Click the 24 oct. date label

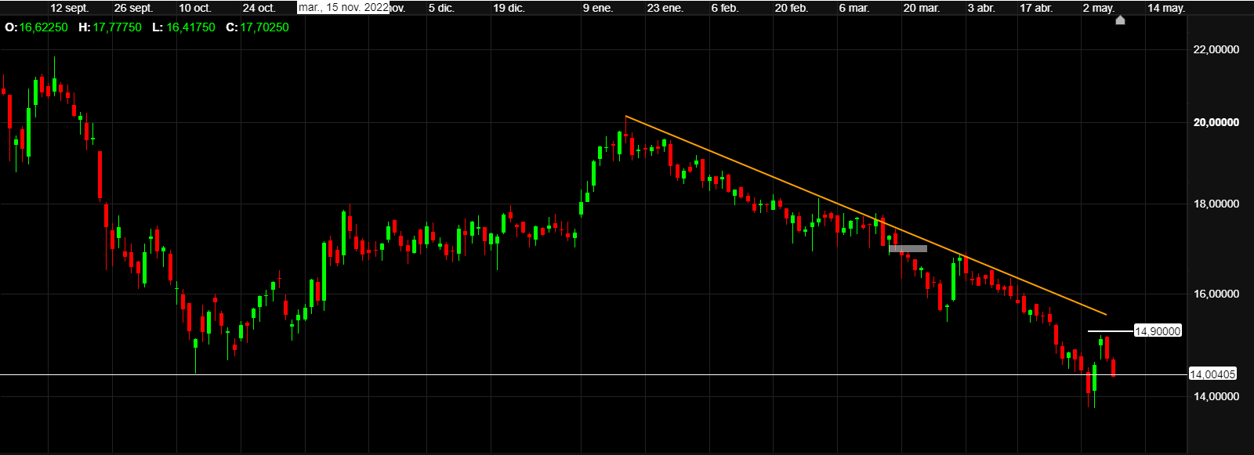(x=259, y=8)
